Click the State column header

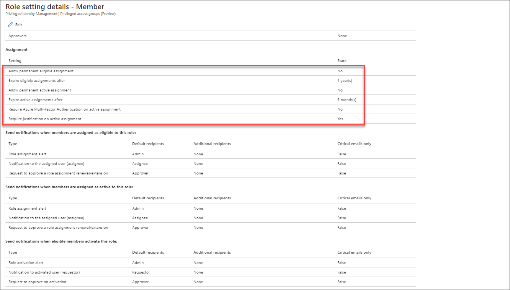342,61
